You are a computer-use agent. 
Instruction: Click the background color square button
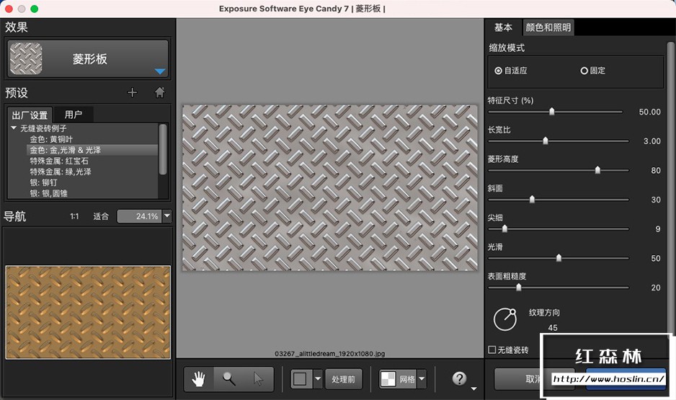coord(300,379)
